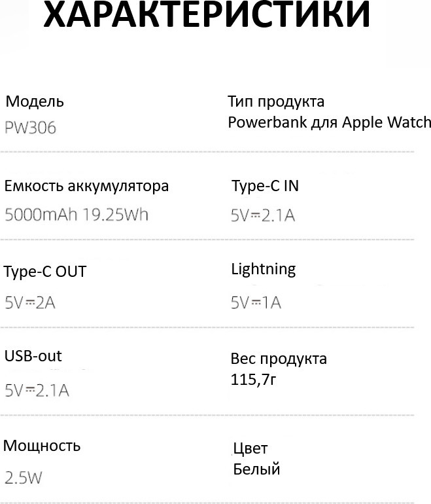Click the Белый color value
This screenshot has width=431, height=504.
pos(256,469)
